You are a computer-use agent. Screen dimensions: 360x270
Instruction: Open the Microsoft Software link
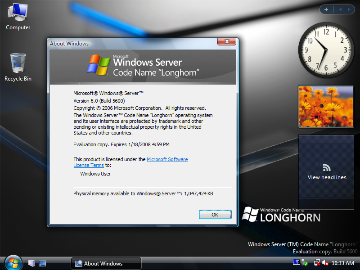click(x=167, y=159)
